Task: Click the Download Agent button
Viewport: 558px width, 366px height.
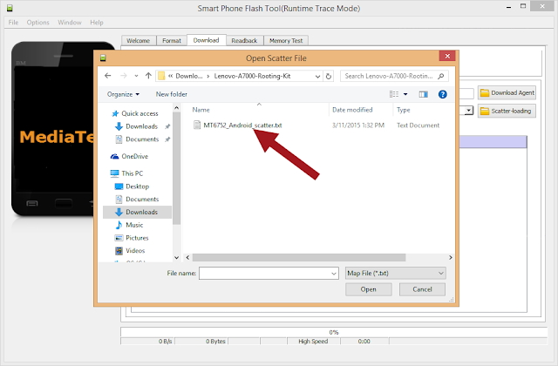Action: point(507,93)
